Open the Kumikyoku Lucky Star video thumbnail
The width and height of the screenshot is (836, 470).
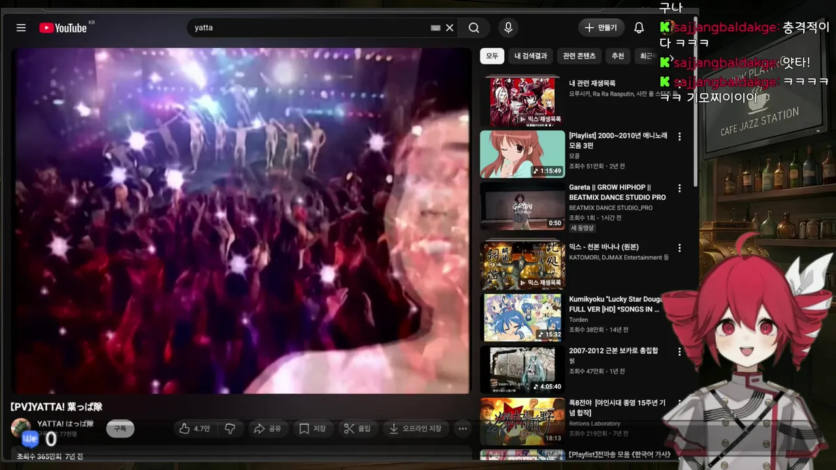pyautogui.click(x=522, y=317)
